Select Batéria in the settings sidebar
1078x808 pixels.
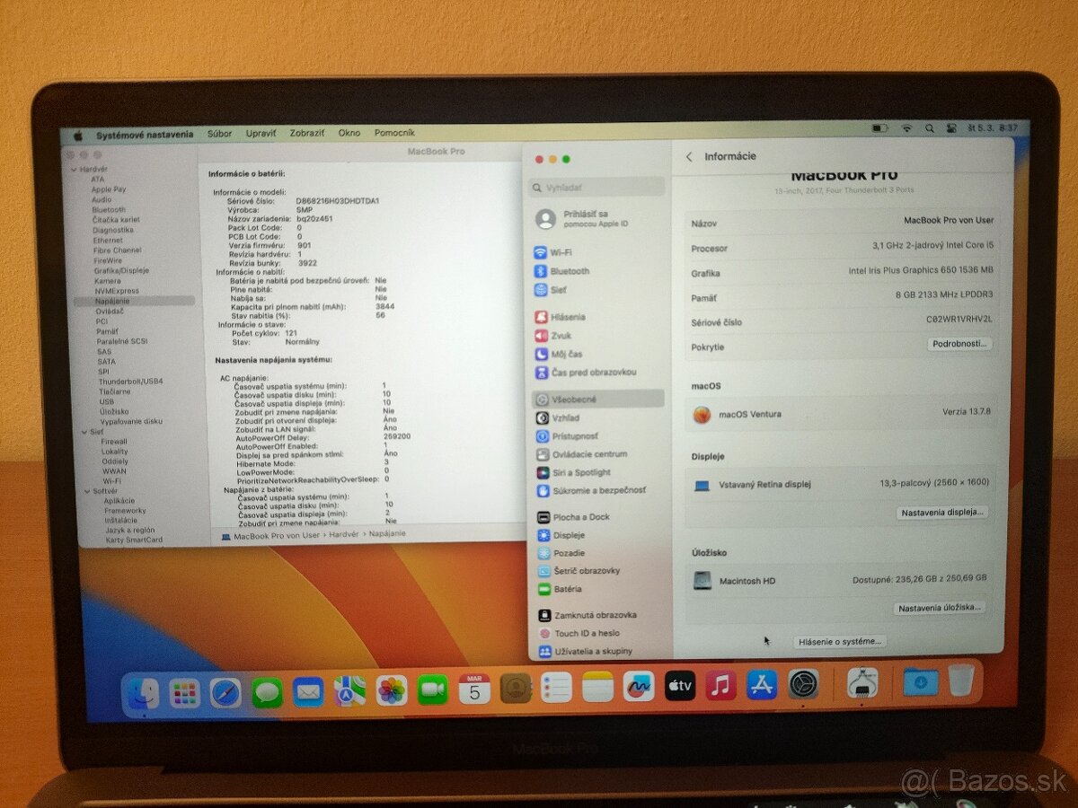pos(568,588)
